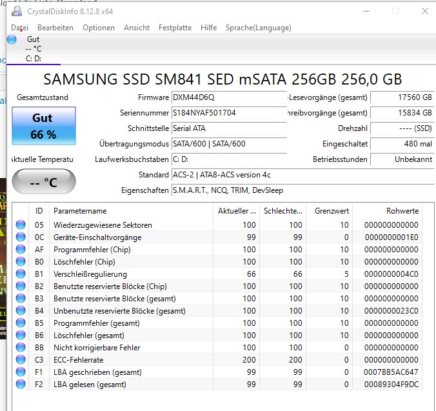Select the Verschleißregulierung row text

[x=90, y=274]
